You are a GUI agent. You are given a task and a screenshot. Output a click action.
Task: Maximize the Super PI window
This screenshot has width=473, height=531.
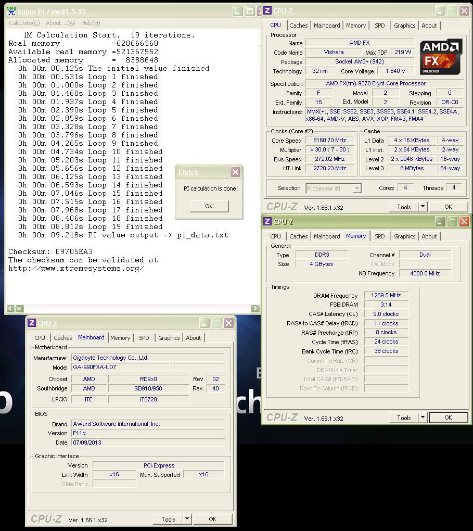pyautogui.click(x=250, y=11)
